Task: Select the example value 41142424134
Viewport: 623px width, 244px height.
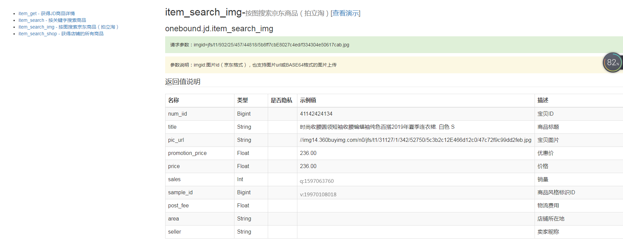Action: click(316, 114)
